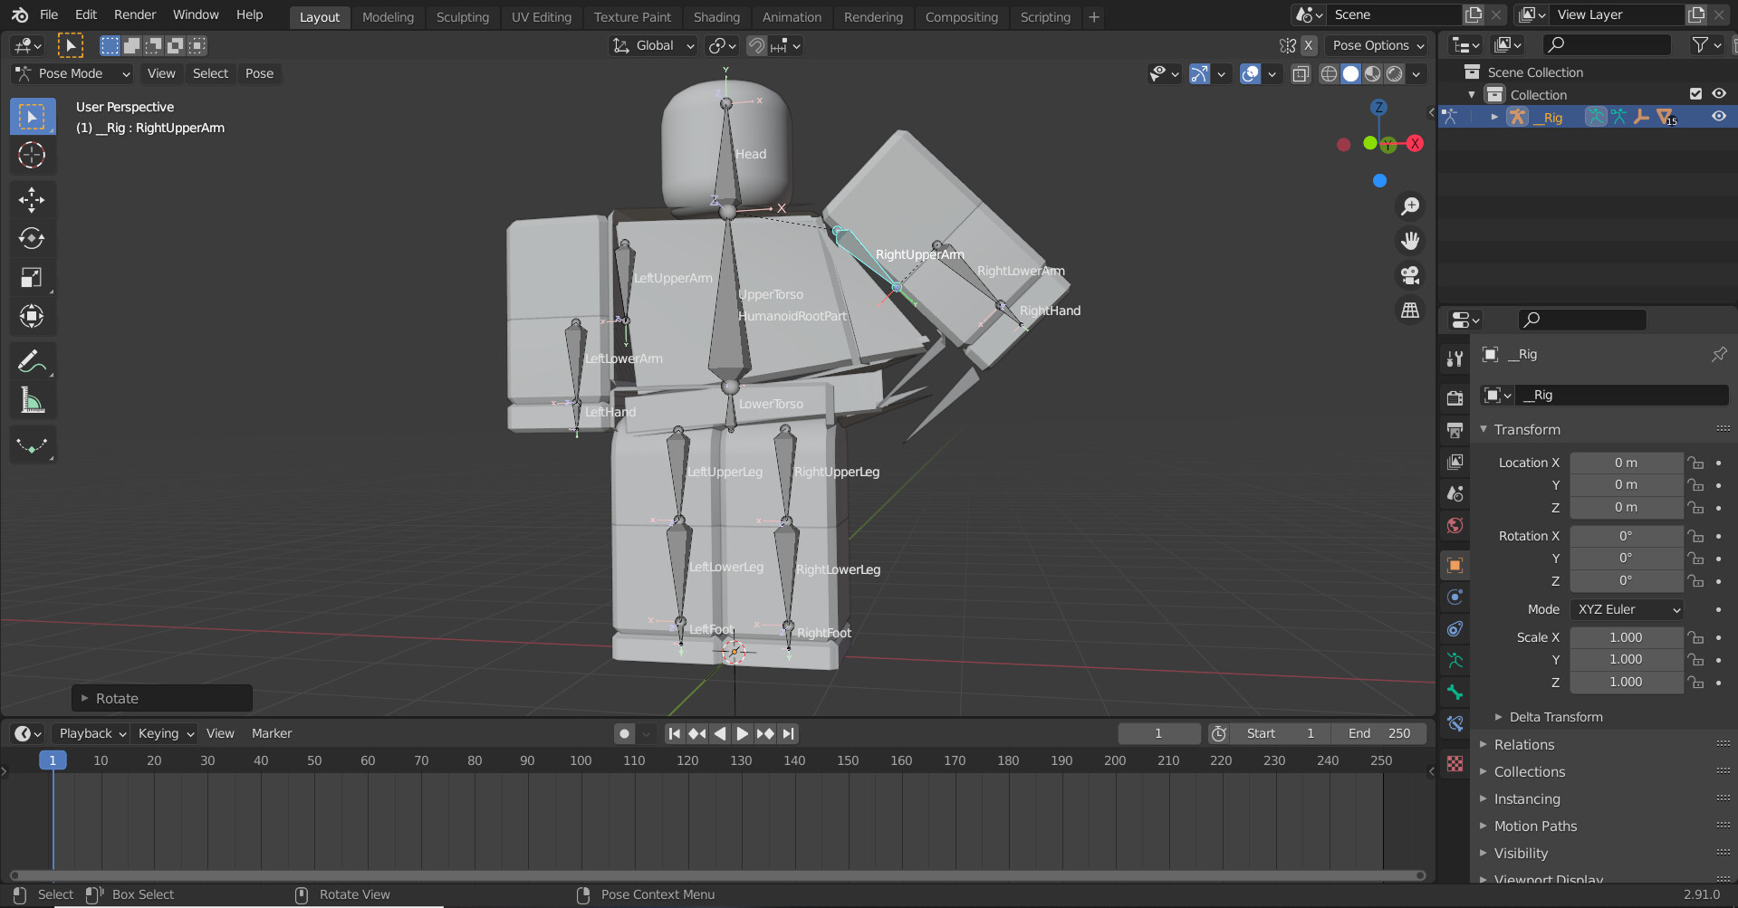Select the Move tool

click(33, 199)
